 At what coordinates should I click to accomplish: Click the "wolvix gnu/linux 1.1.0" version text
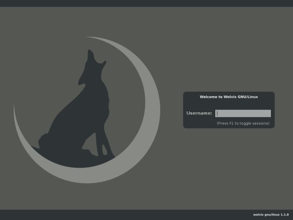[271, 214]
